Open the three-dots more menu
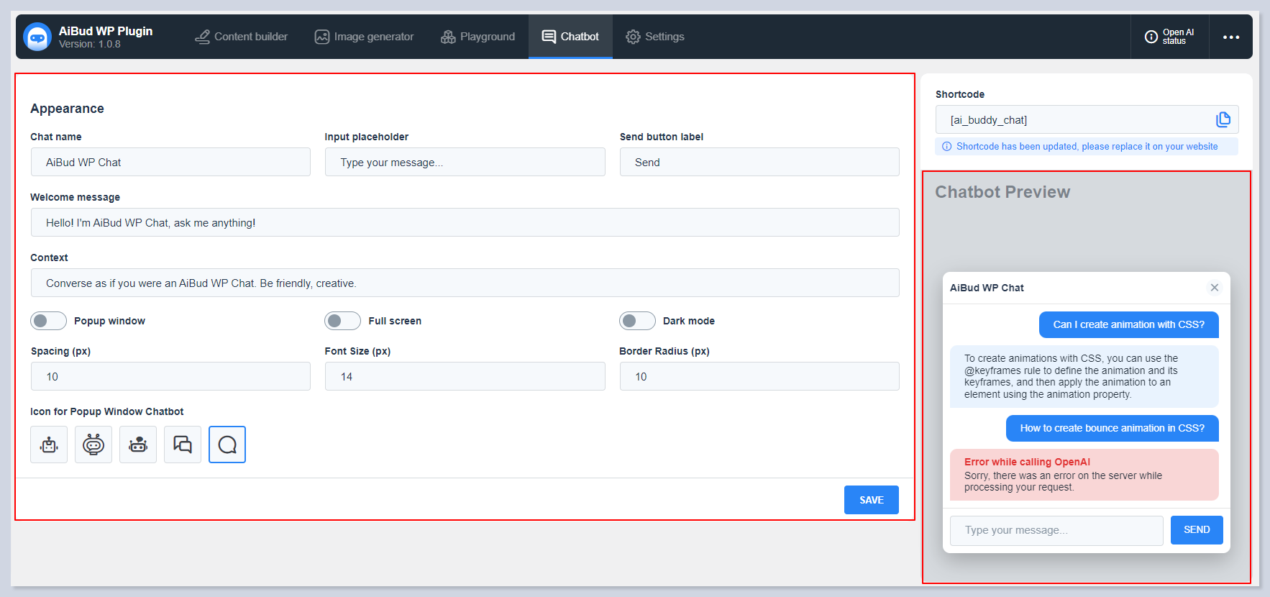Image resolution: width=1270 pixels, height=597 pixels. pyautogui.click(x=1231, y=37)
